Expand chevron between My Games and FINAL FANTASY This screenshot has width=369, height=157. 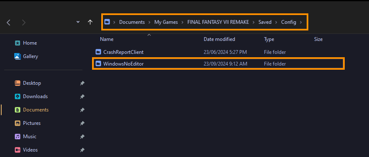click(x=182, y=22)
